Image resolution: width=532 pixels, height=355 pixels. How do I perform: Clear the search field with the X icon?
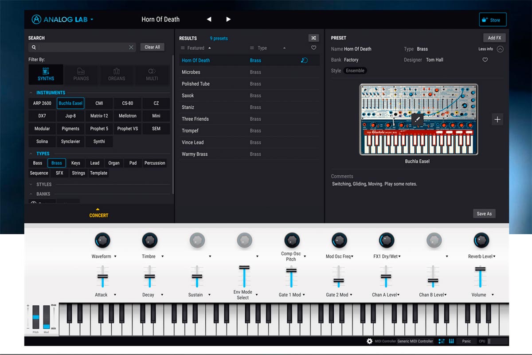pos(131,47)
